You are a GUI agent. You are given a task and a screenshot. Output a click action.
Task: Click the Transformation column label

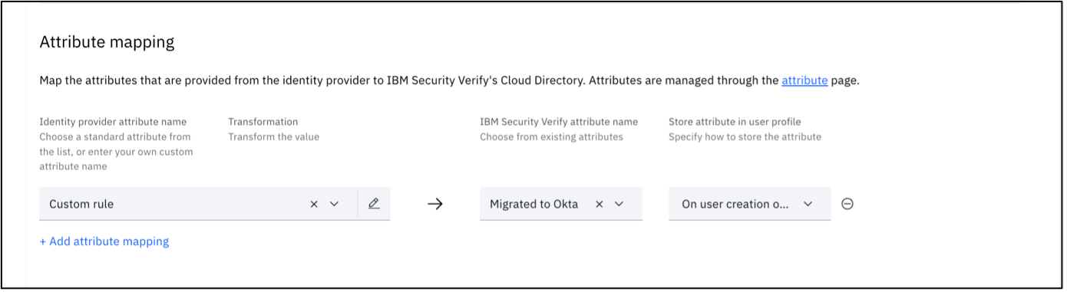[263, 122]
